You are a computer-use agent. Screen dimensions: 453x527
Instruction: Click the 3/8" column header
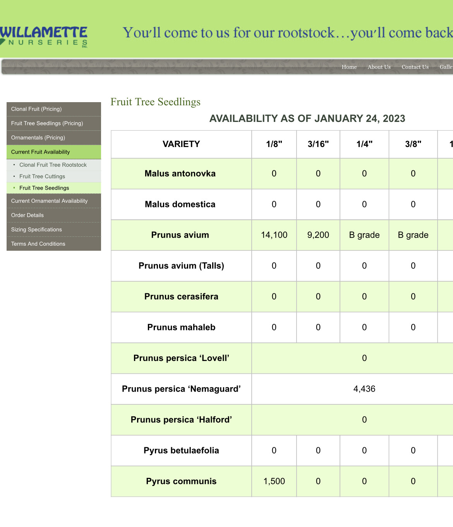pos(413,144)
